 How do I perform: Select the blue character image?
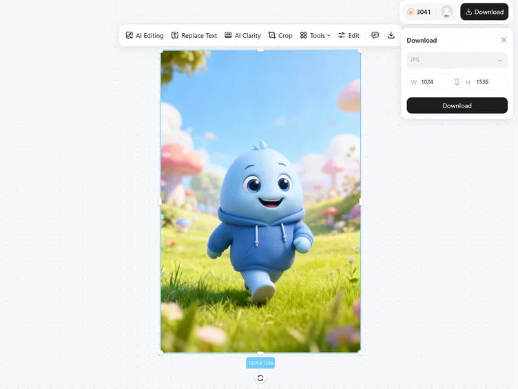[260, 201]
